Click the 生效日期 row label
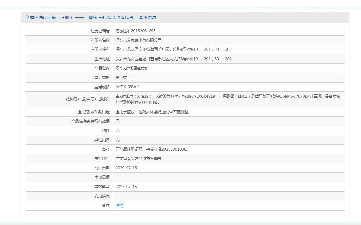This screenshot has width=361, height=225. click(x=102, y=177)
